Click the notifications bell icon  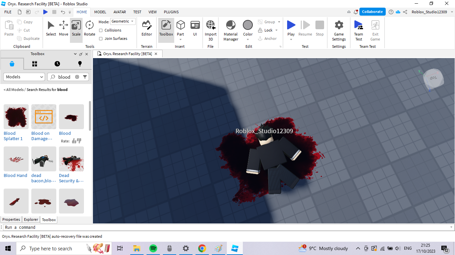tap(356, 12)
